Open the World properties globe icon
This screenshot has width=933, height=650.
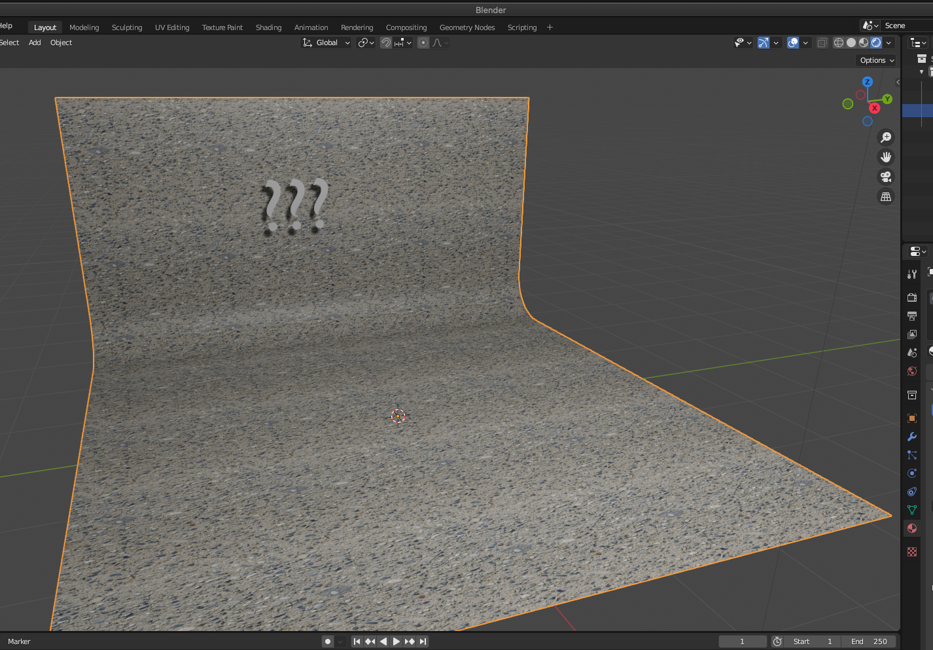(912, 371)
